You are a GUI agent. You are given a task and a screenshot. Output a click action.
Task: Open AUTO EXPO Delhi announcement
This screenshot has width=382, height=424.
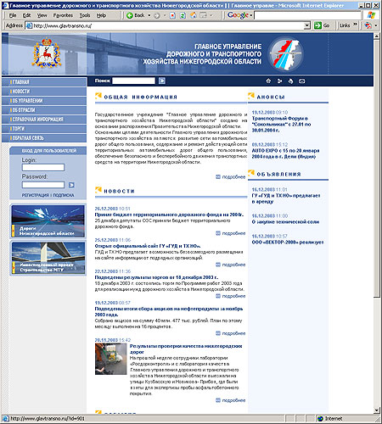[x=285, y=153]
